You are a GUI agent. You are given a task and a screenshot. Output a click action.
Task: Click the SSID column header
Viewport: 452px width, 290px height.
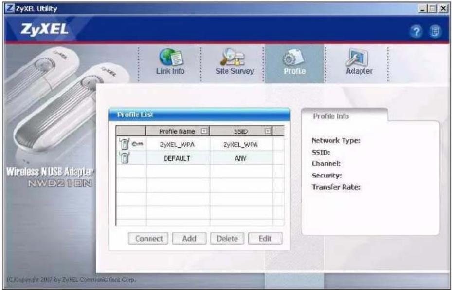click(x=241, y=131)
